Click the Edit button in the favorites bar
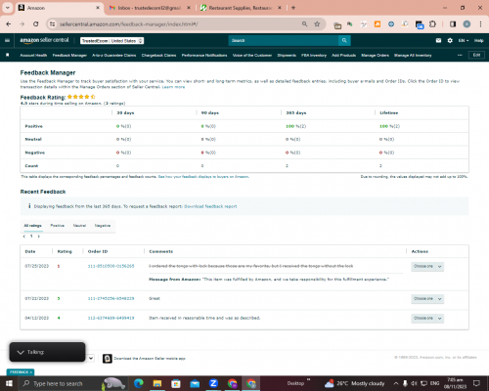The width and height of the screenshot is (489, 391). point(476,55)
